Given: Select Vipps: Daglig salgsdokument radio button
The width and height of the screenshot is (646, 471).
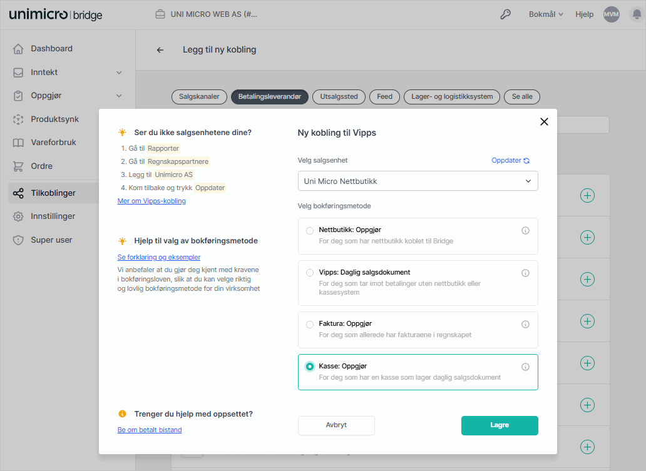Looking at the screenshot, I should point(310,273).
